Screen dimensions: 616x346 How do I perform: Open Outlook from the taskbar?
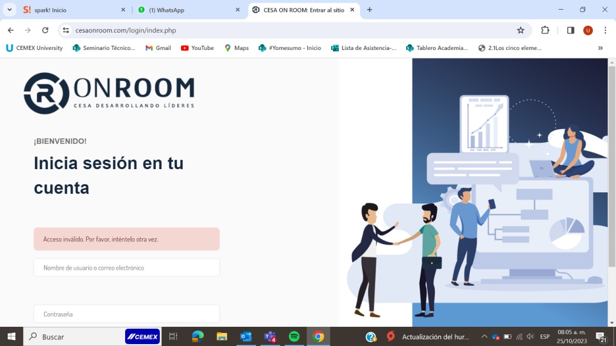(x=246, y=336)
